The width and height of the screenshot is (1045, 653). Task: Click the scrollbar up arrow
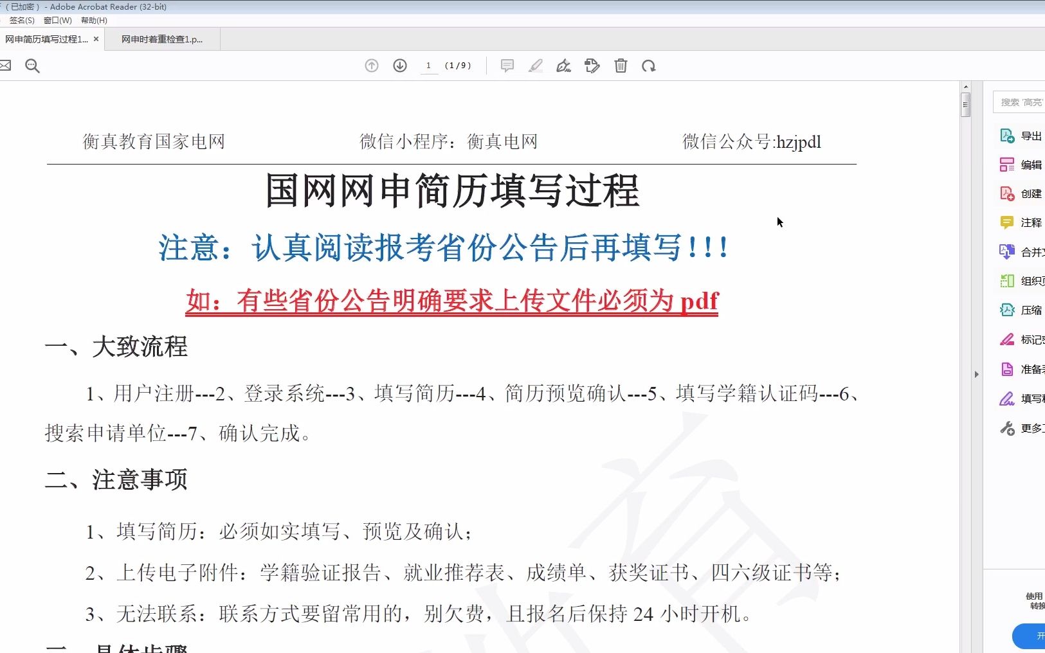click(965, 86)
